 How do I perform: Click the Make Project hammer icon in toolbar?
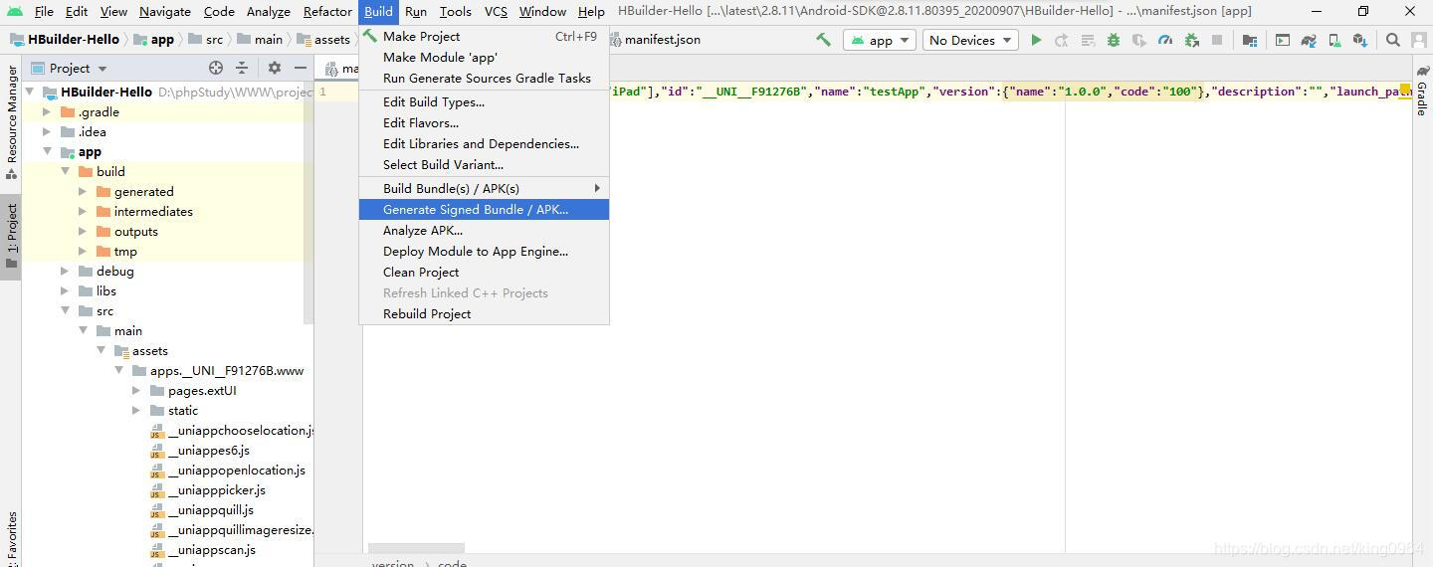pos(823,40)
